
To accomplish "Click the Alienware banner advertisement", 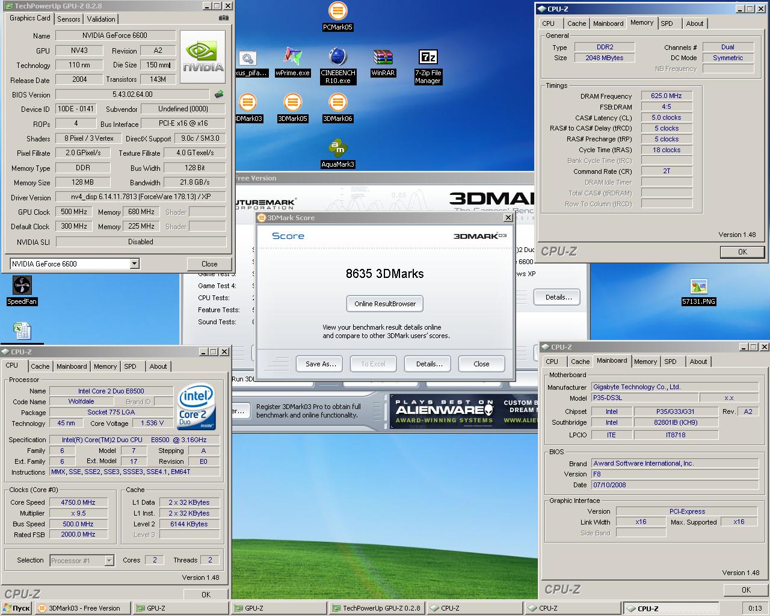I will click(463, 412).
